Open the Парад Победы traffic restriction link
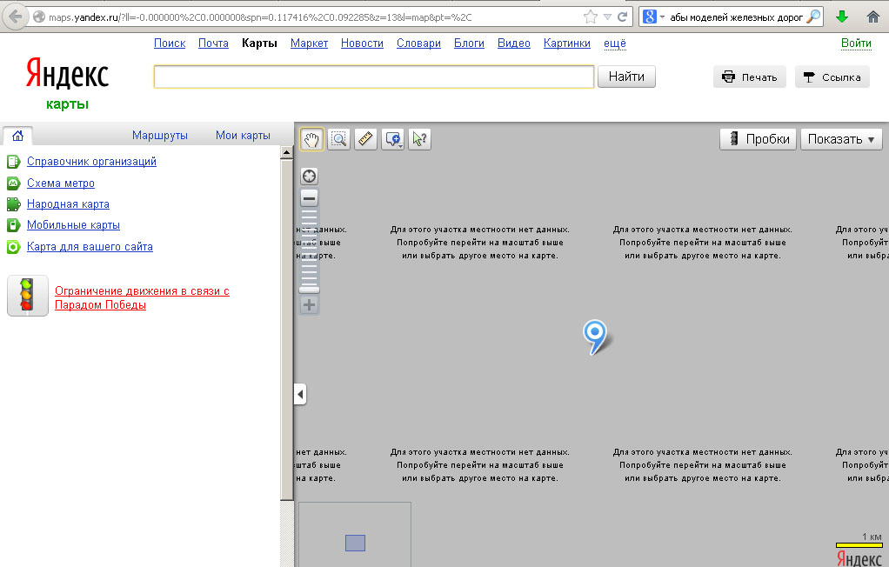The width and height of the screenshot is (889, 567). coord(142,297)
